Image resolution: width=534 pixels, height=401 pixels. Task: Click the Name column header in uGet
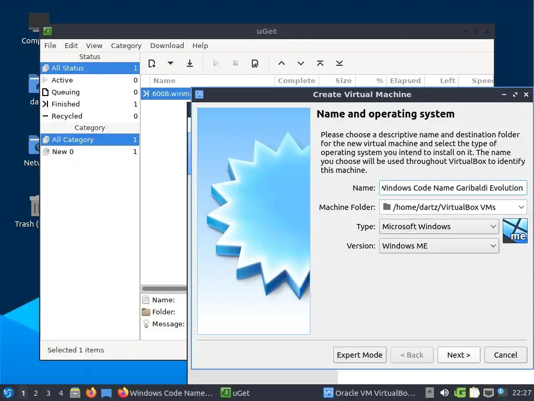[212, 80]
